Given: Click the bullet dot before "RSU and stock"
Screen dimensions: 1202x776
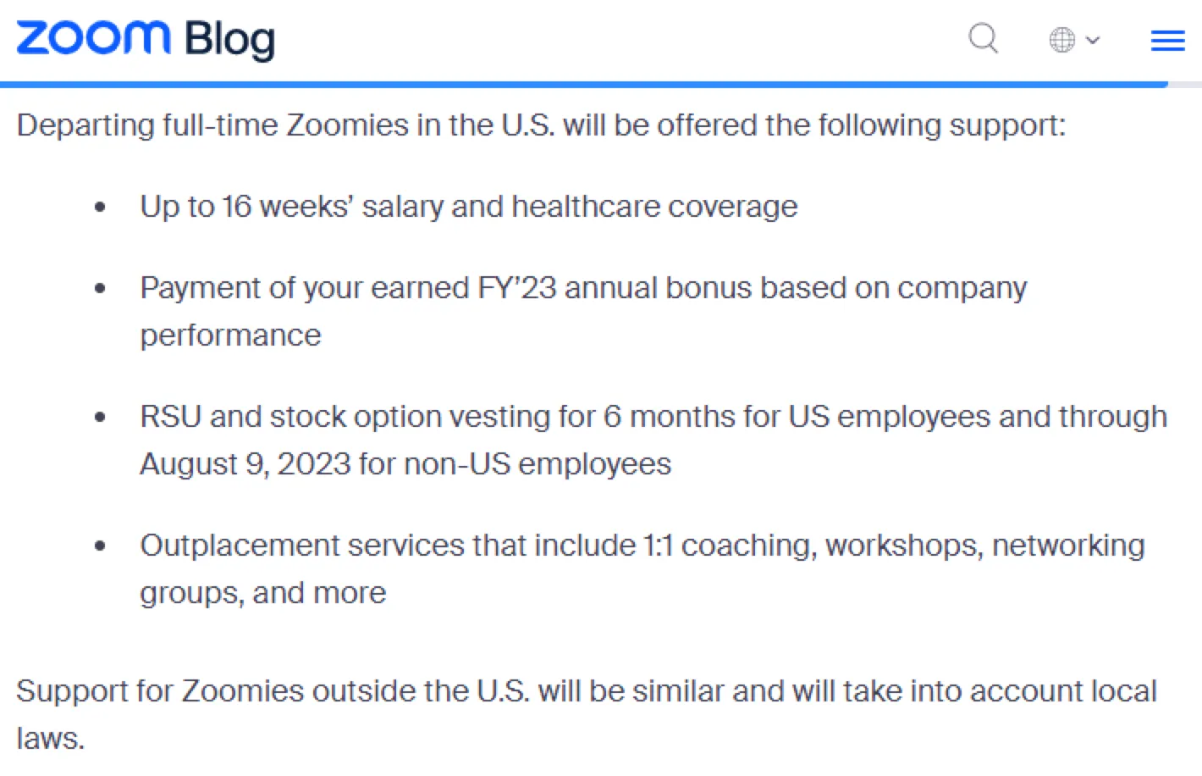Looking at the screenshot, I should point(101,418).
